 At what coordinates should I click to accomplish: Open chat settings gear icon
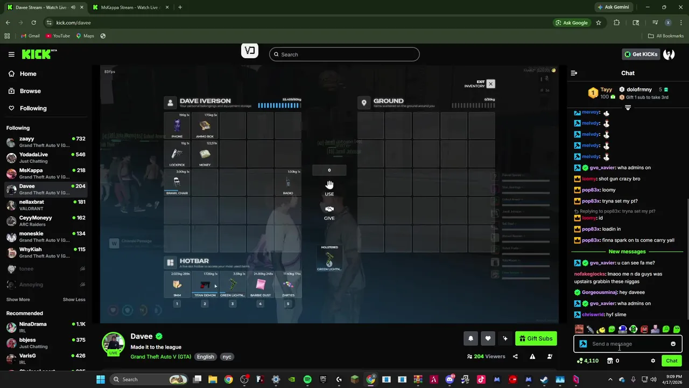pos(653,361)
